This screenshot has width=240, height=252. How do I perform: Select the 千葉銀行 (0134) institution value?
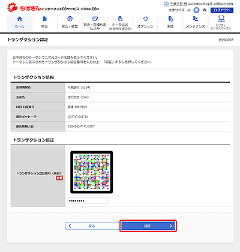click(x=79, y=88)
